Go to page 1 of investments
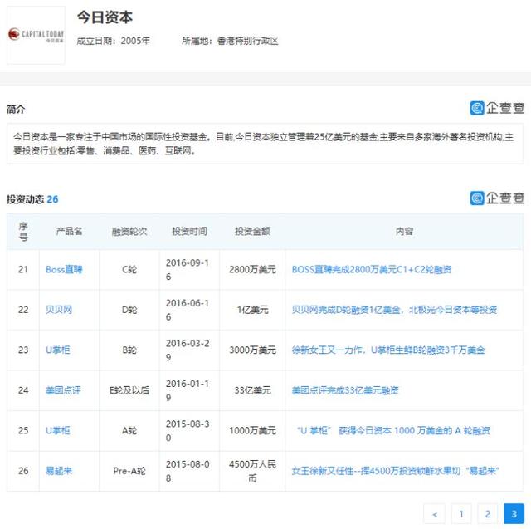Viewport: 531px width, 529px height. click(x=461, y=514)
